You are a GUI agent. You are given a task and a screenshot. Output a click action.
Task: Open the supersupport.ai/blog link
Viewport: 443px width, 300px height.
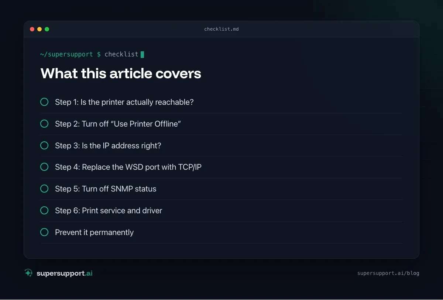click(x=388, y=273)
